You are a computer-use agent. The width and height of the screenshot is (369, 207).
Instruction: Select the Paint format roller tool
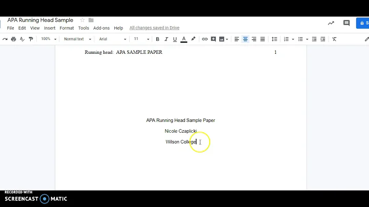tap(31, 39)
